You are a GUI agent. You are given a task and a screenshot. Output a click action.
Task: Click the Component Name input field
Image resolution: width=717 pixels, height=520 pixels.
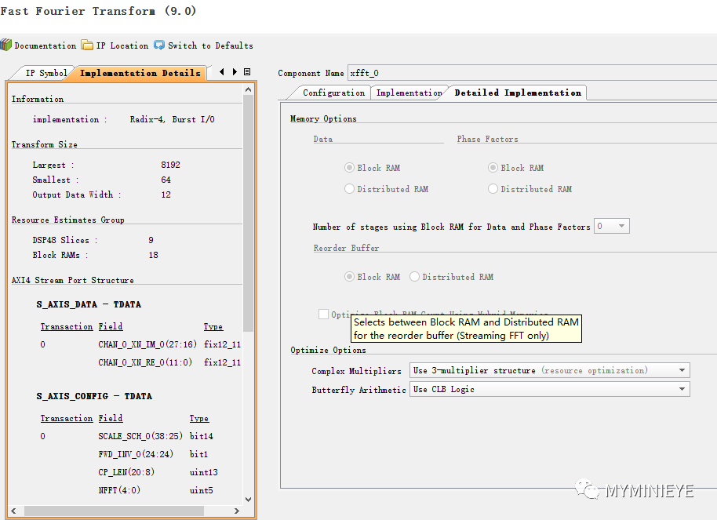(533, 73)
